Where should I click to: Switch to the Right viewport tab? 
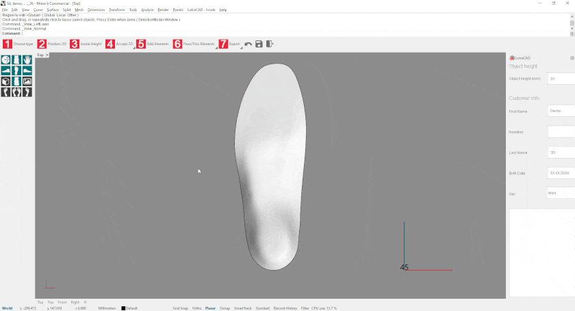pos(75,302)
